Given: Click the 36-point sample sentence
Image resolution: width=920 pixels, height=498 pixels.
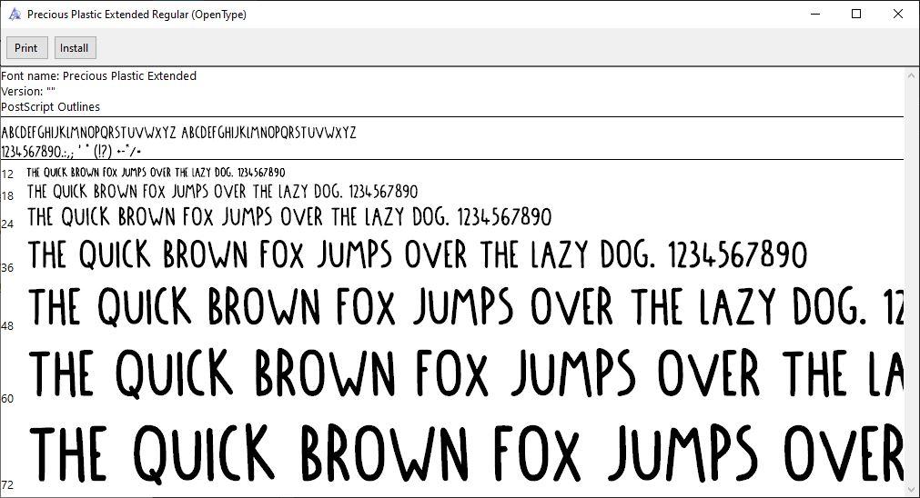Looking at the screenshot, I should [x=418, y=256].
